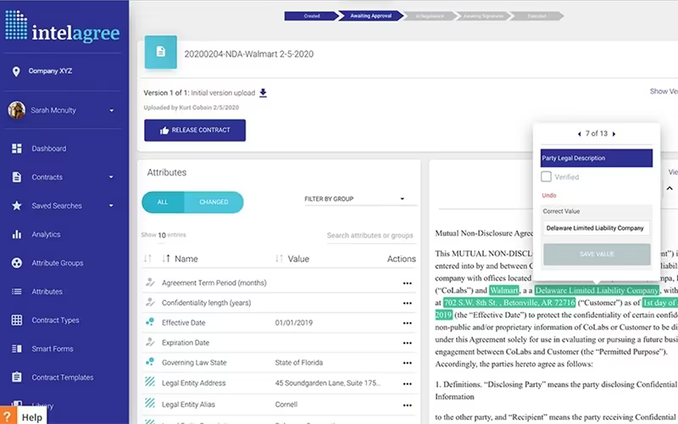Image resolution: width=678 pixels, height=424 pixels.
Task: Go to Contract Types page
Action: click(55, 321)
